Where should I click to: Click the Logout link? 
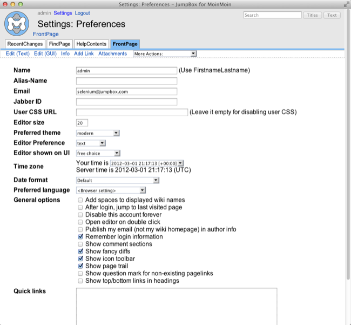pos(83,13)
